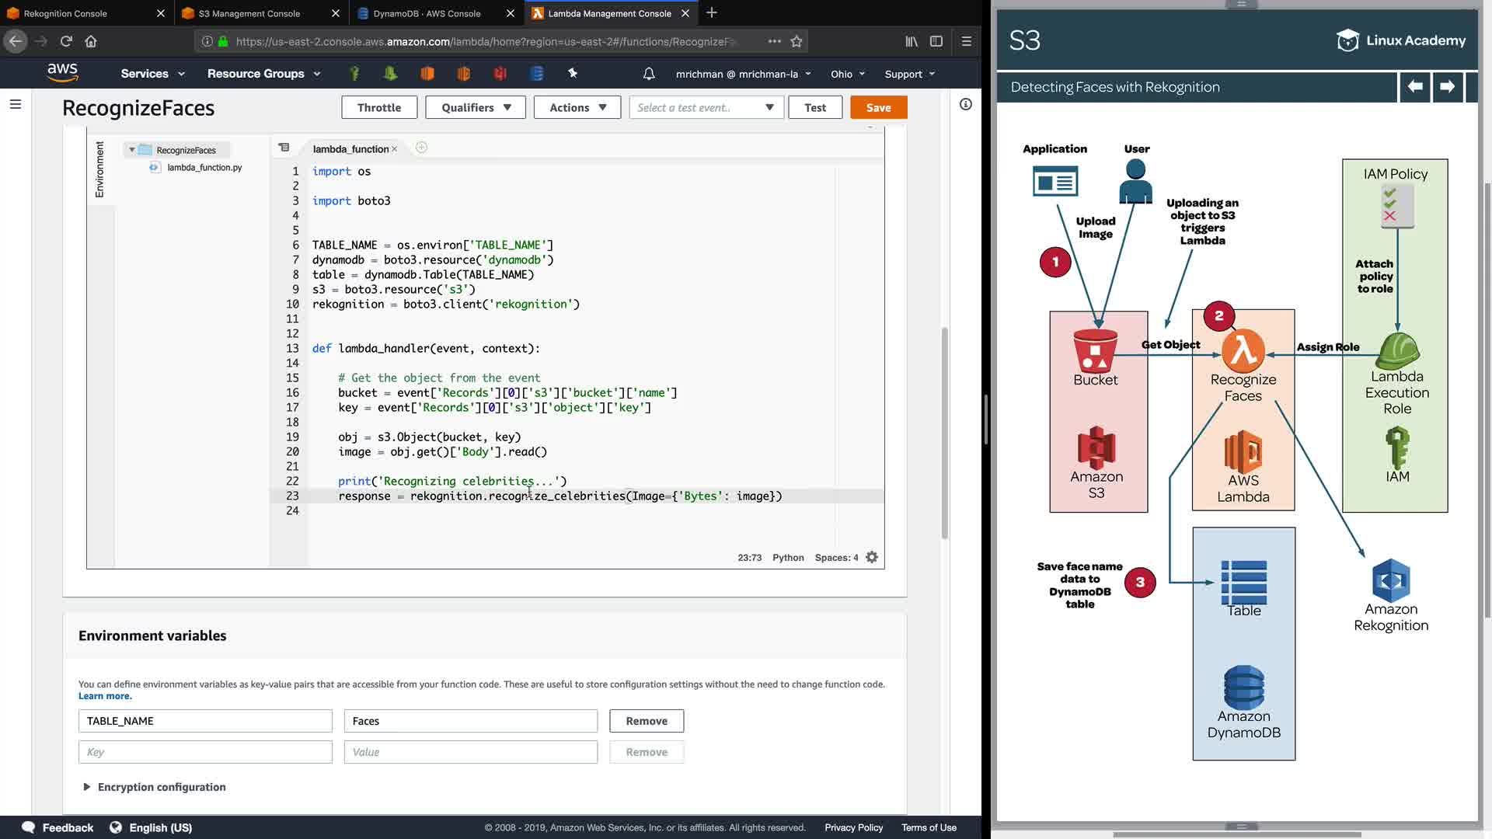Click the orange Save button
The width and height of the screenshot is (1492, 839).
click(878, 108)
